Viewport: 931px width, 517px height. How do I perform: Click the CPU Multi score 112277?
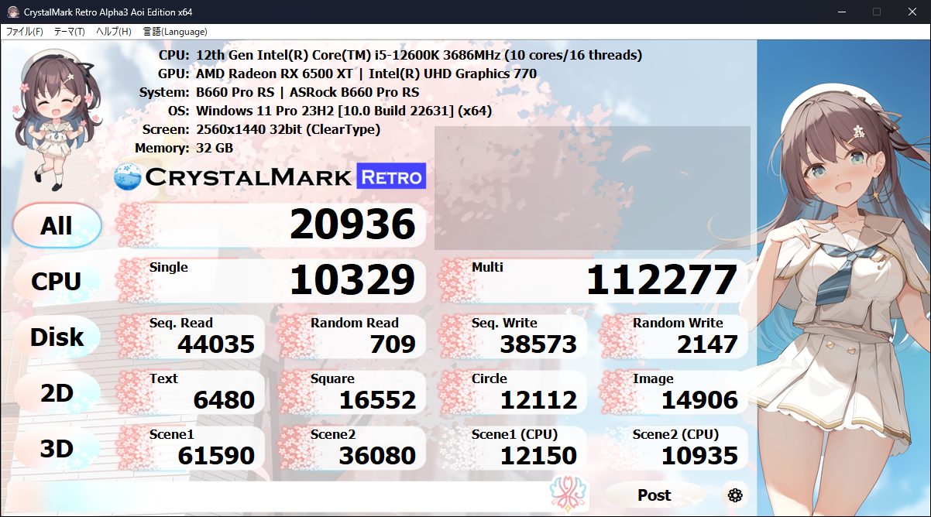[x=661, y=280]
